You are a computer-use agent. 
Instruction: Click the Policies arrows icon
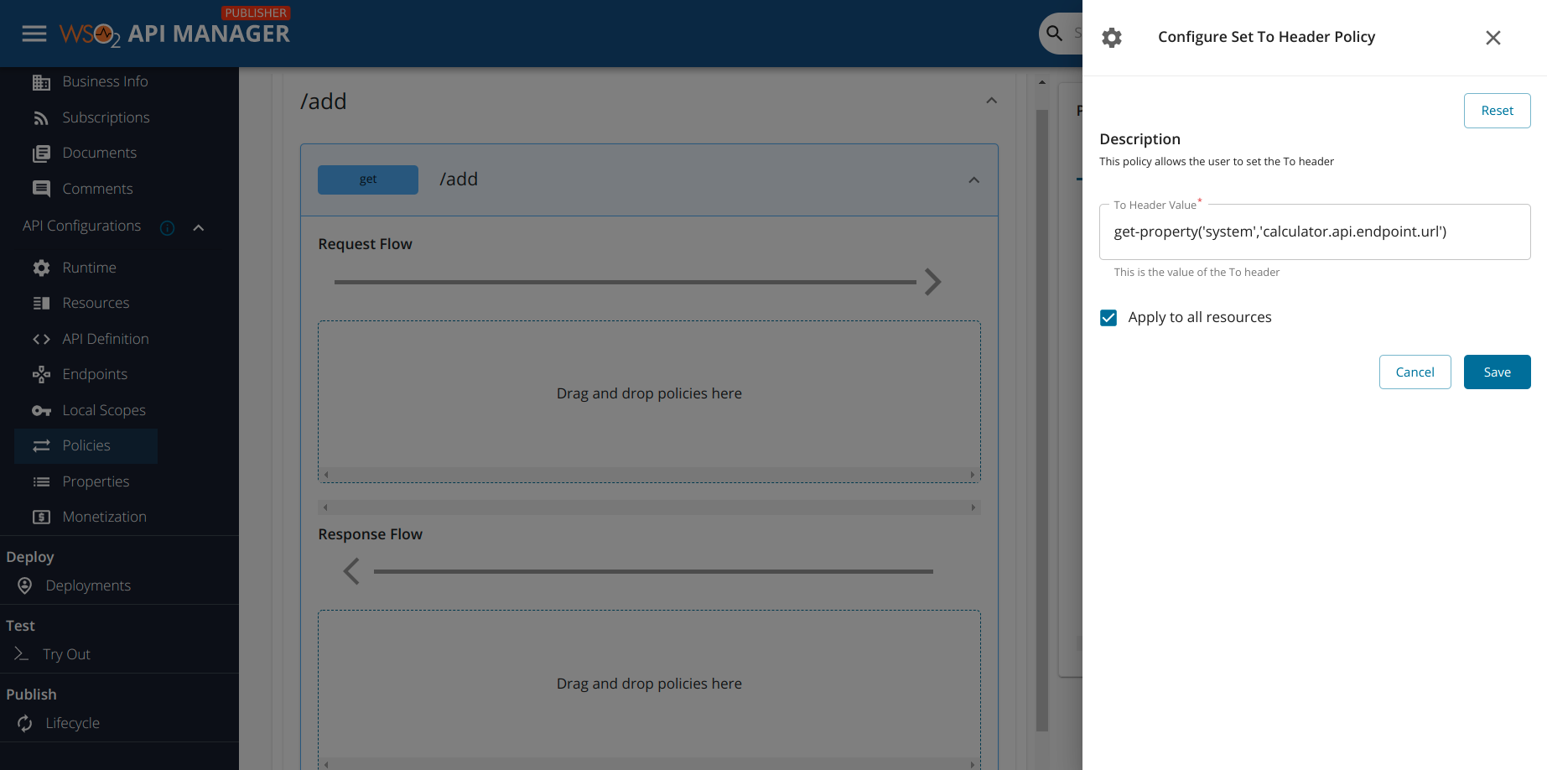click(41, 445)
